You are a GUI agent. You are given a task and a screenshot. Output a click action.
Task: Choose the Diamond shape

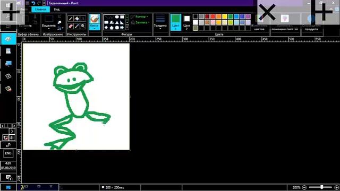click(106, 28)
